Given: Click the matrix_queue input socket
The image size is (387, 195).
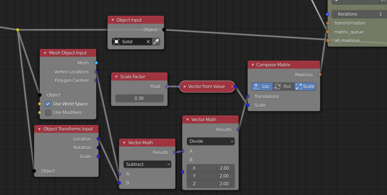Looking at the screenshot, I should click(x=328, y=32).
